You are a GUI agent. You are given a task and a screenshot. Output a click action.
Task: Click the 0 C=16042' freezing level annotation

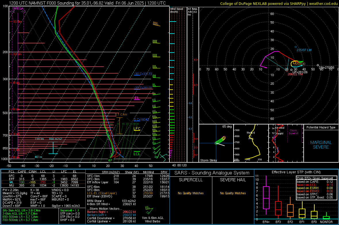click(141, 120)
